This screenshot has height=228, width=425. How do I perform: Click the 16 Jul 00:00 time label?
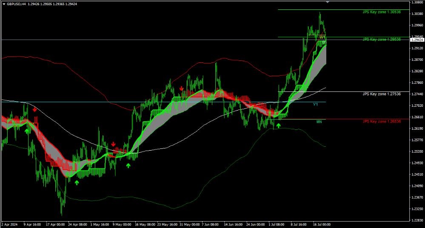(322, 225)
